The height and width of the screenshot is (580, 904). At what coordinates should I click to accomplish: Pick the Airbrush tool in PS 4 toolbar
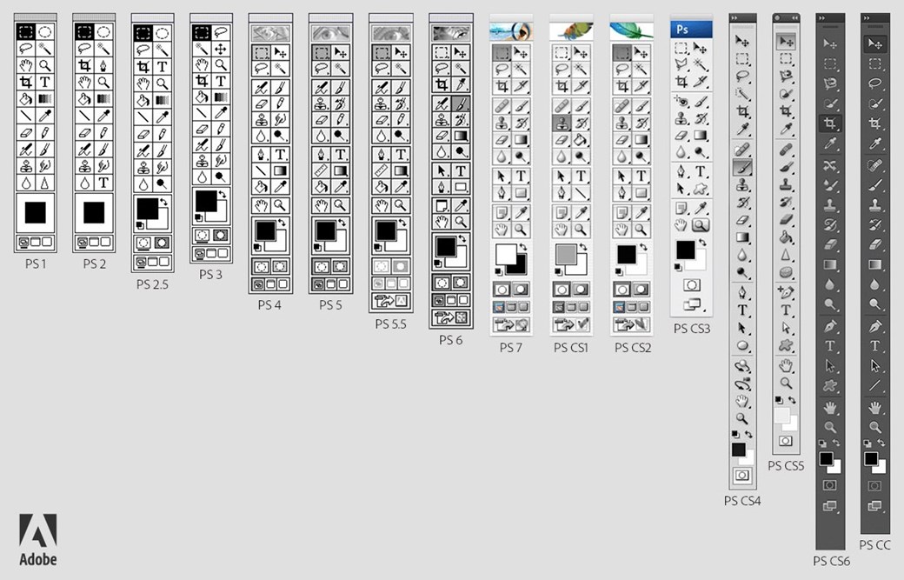(261, 88)
